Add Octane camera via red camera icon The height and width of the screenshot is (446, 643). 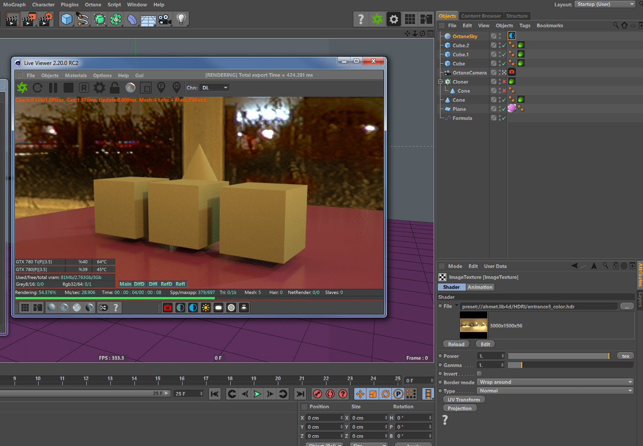[x=168, y=307]
